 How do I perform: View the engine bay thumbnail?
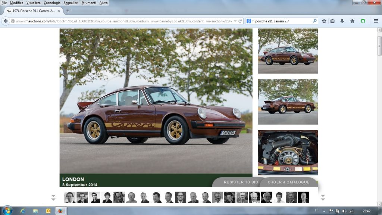[288, 153]
